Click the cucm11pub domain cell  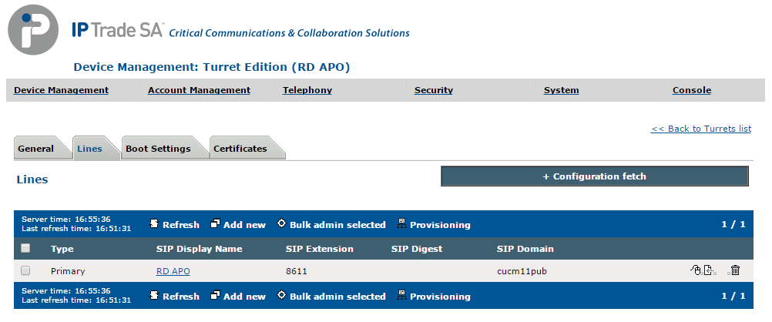[522, 271]
